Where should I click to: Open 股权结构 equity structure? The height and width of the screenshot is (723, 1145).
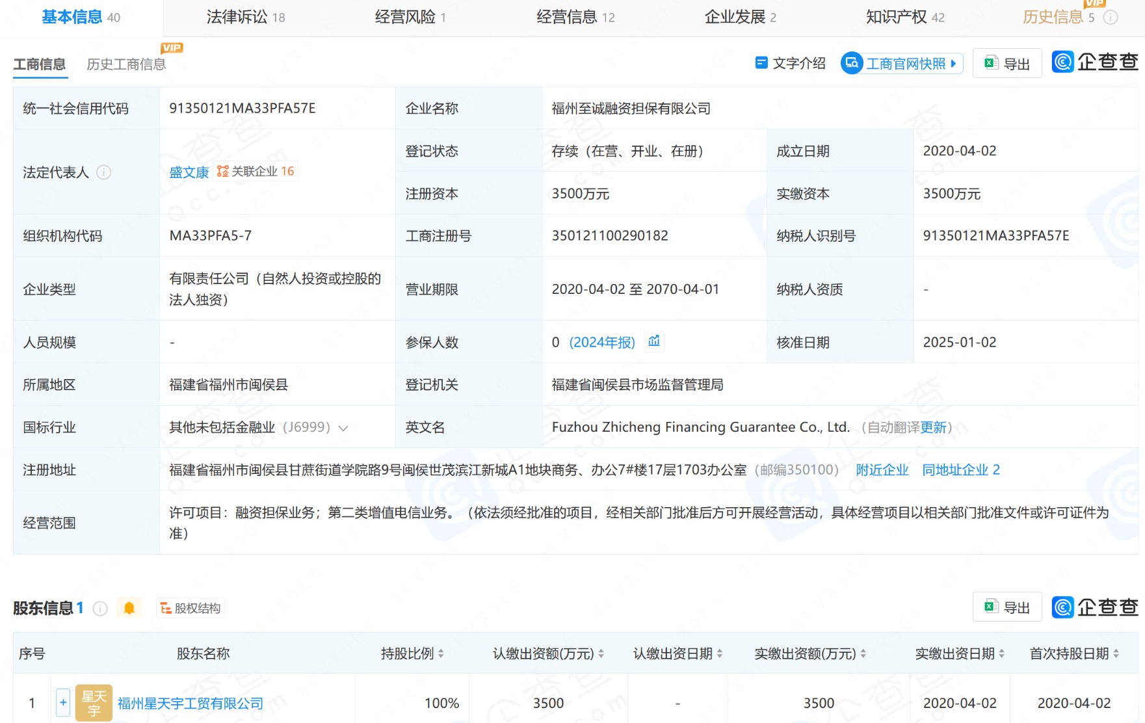pyautogui.click(x=191, y=608)
